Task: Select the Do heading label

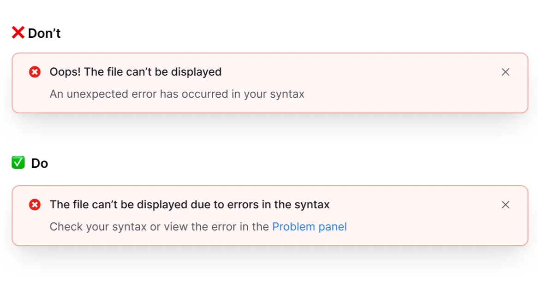Action: [x=41, y=163]
